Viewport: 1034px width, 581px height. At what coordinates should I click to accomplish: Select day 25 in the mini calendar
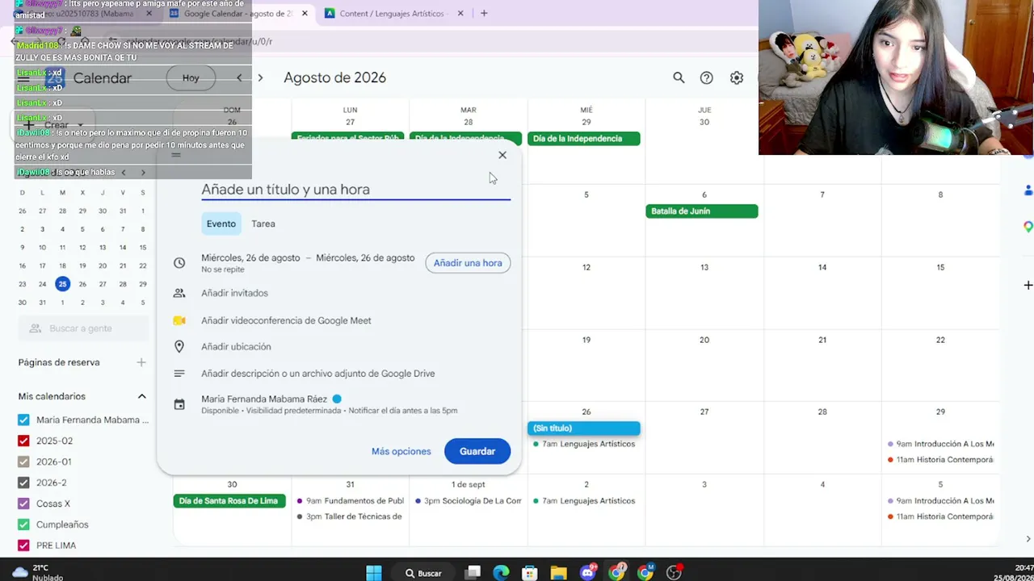pos(62,284)
